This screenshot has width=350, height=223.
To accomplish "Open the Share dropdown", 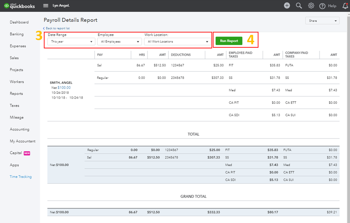I will (x=322, y=21).
